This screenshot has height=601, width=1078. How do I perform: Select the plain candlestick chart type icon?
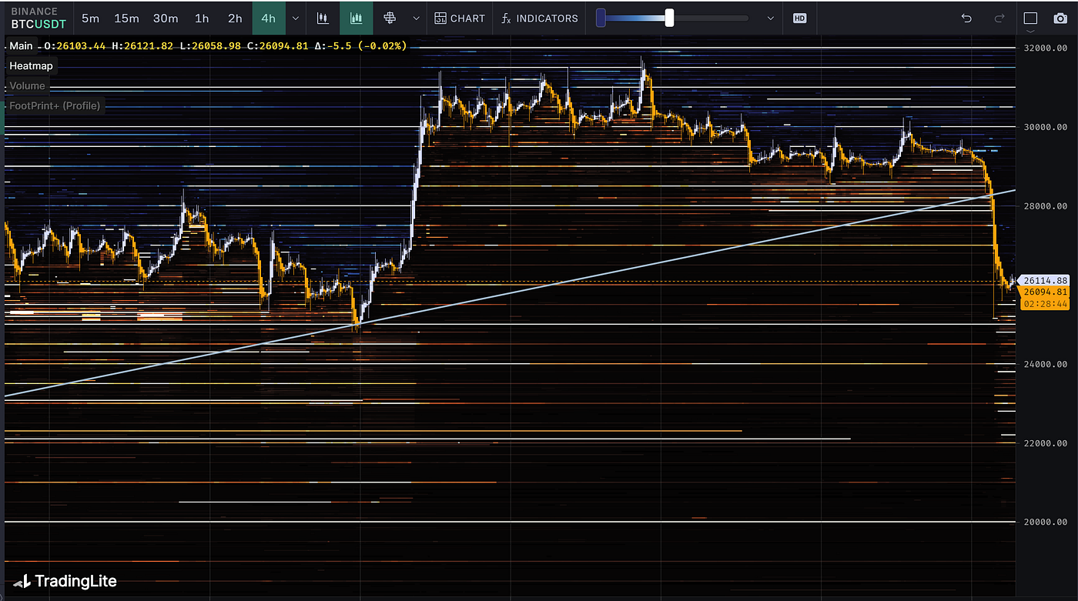click(x=323, y=18)
